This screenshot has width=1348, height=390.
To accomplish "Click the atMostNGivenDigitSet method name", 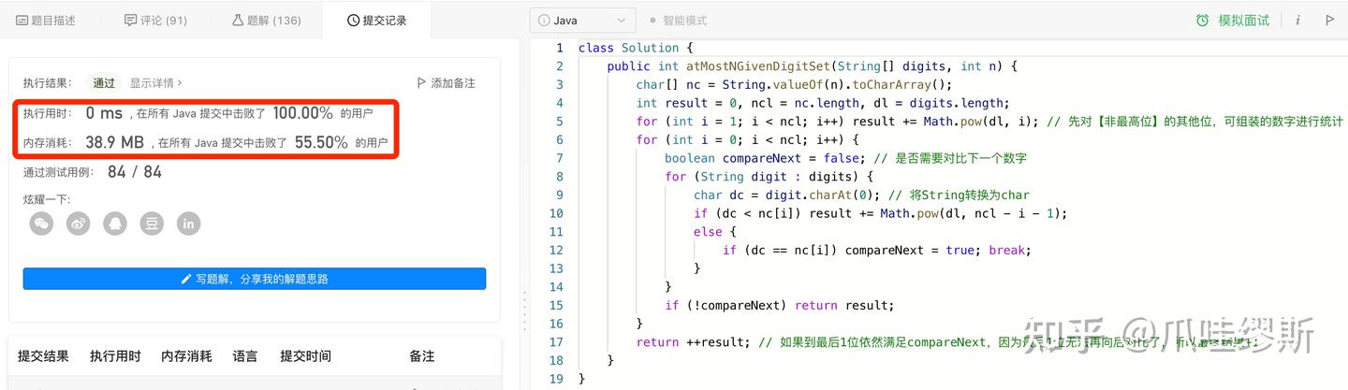I will [757, 66].
